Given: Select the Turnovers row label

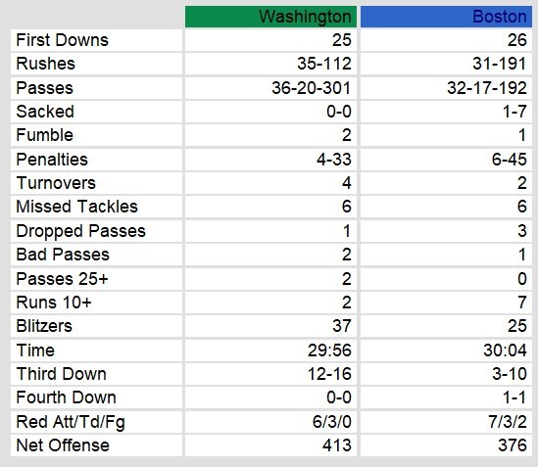Looking at the screenshot, I should tap(56, 183).
